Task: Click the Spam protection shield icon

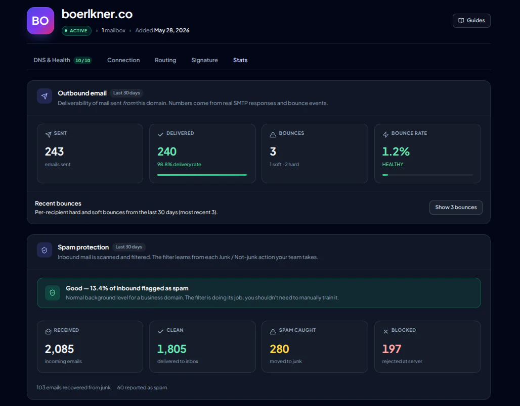Action: (x=45, y=250)
